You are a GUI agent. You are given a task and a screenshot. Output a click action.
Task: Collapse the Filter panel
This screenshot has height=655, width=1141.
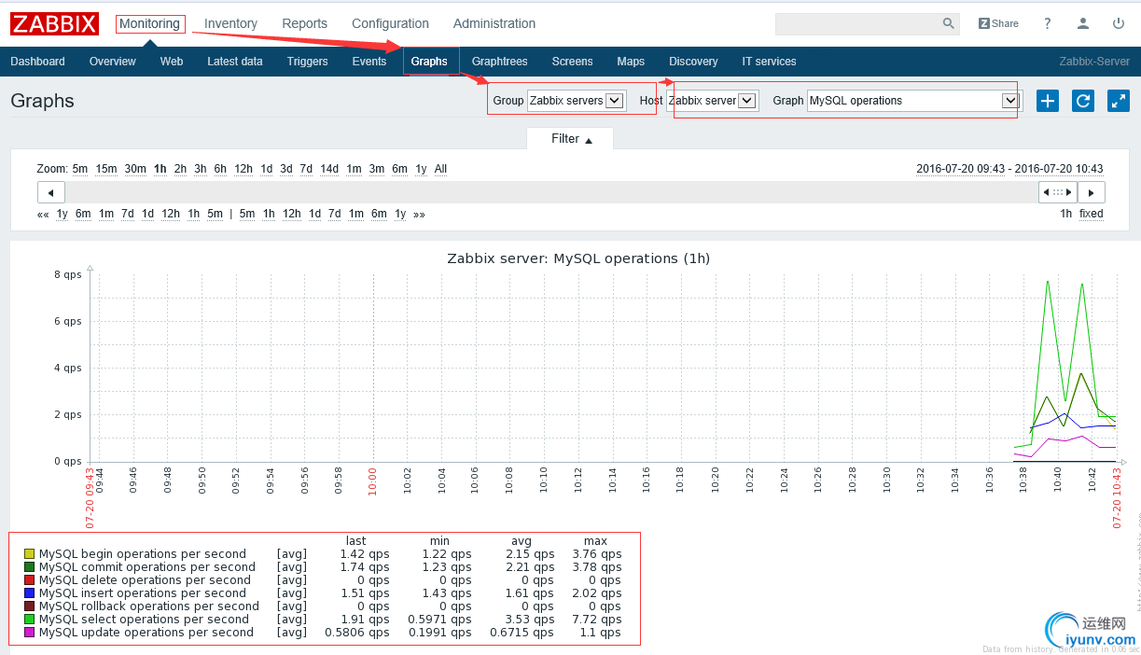tap(570, 139)
